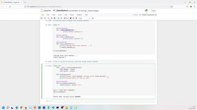
Task: Open the Insert menu
Action: [60, 15]
